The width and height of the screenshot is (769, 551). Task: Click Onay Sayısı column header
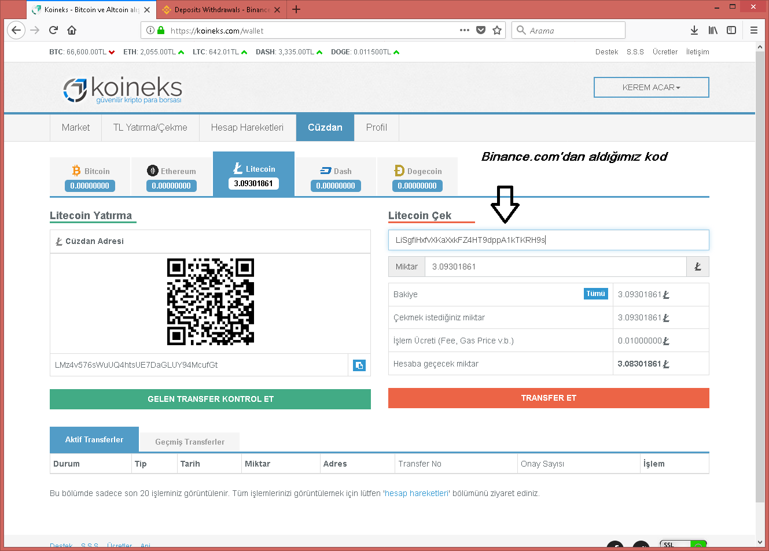pyautogui.click(x=542, y=464)
